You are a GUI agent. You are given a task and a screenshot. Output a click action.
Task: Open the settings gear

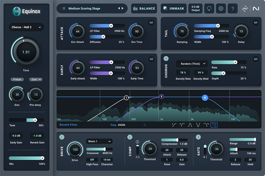point(221,9)
